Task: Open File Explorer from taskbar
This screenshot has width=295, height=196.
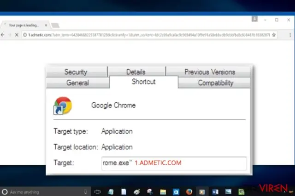Action: (163, 192)
